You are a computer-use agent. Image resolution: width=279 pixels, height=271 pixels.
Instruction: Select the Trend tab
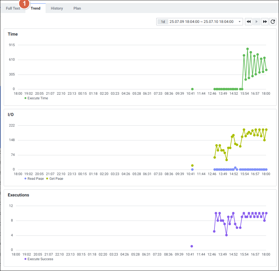click(x=35, y=8)
